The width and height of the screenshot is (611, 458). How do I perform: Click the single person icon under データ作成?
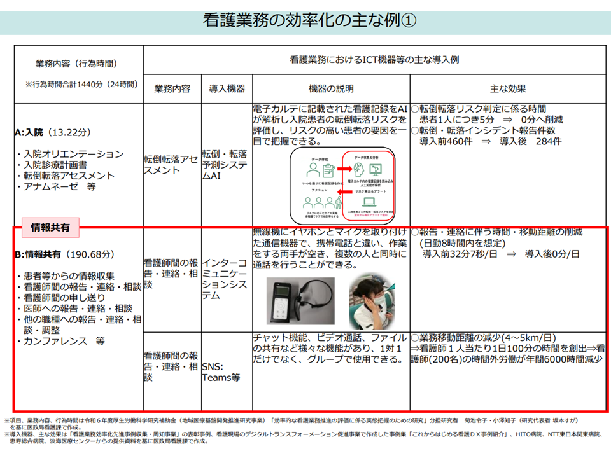[312, 170]
